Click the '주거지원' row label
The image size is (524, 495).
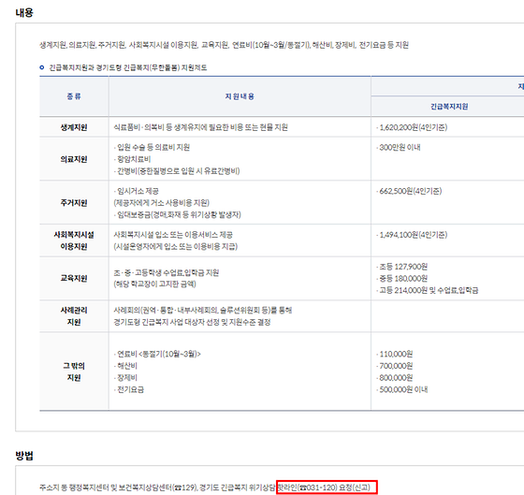pyautogui.click(x=74, y=202)
